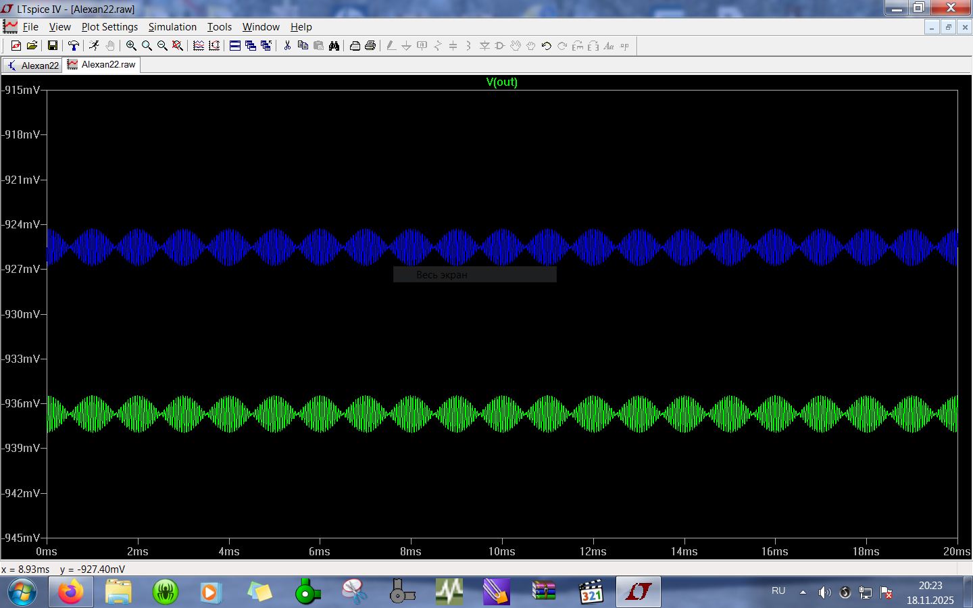Save using the floppy disk icon
Image resolution: width=973 pixels, height=608 pixels.
click(53, 46)
